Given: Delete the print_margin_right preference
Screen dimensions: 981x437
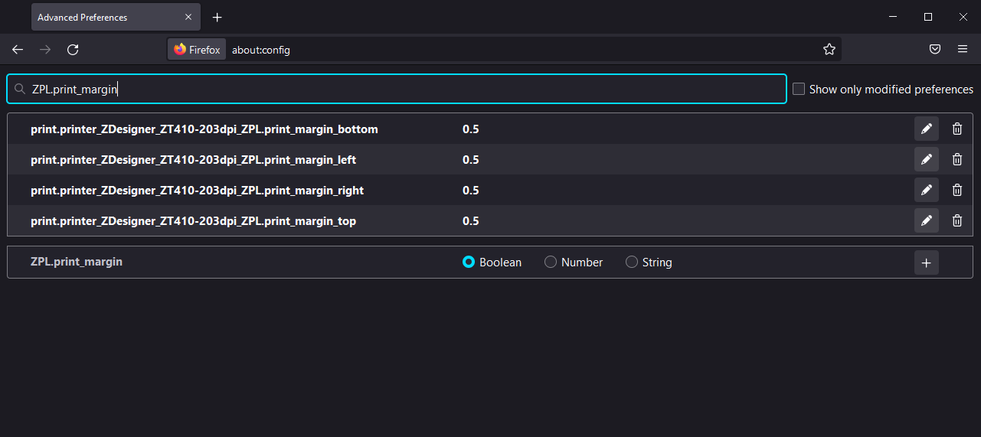Looking at the screenshot, I should coord(957,190).
